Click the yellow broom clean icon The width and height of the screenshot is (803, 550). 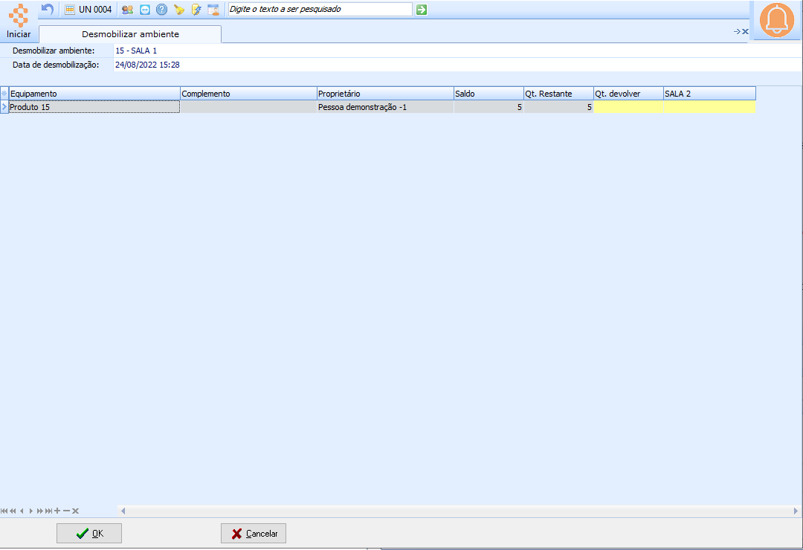(x=178, y=9)
